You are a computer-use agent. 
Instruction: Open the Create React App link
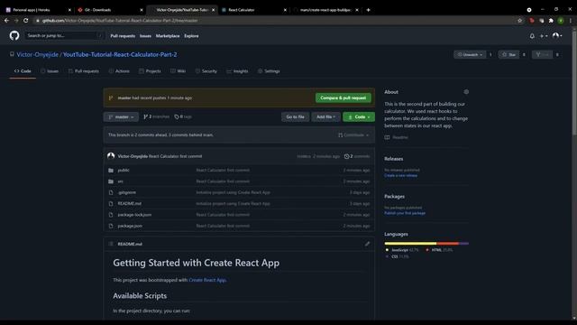[207, 280]
